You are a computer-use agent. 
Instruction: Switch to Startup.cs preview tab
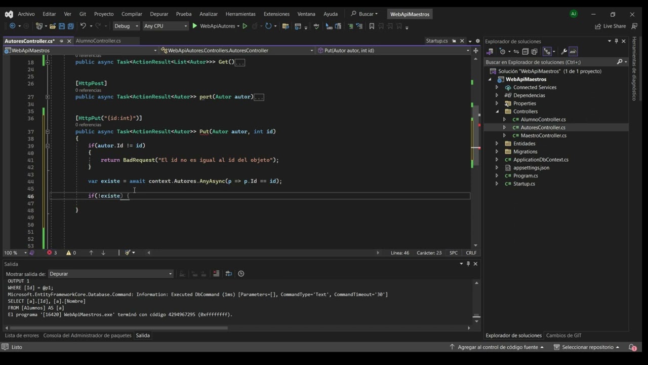[437, 41]
